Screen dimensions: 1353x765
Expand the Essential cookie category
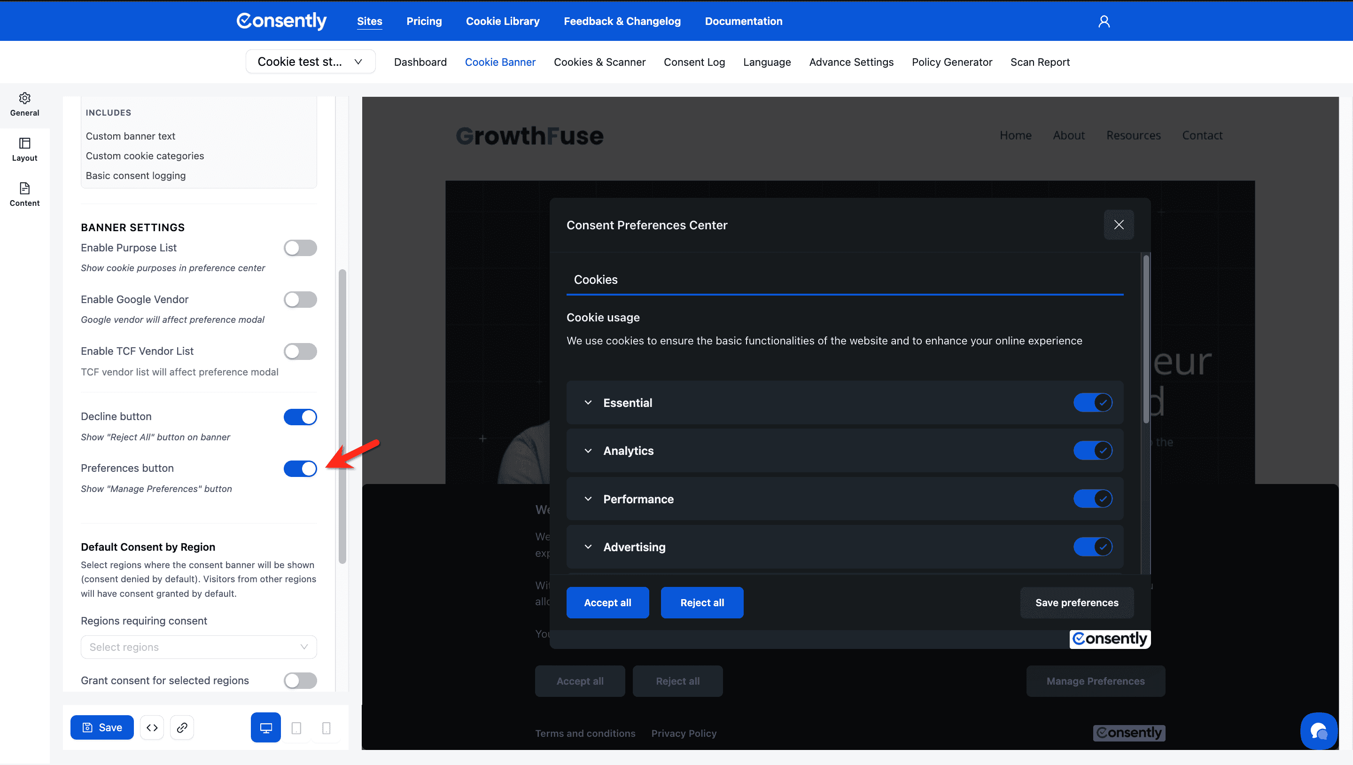pos(588,402)
